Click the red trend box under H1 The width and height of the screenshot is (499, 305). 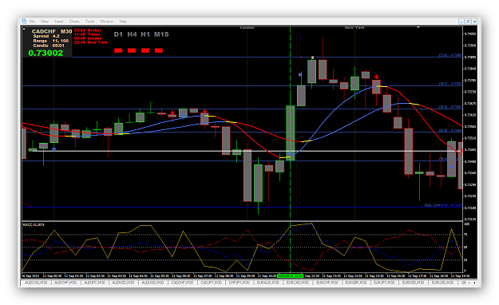(145, 50)
